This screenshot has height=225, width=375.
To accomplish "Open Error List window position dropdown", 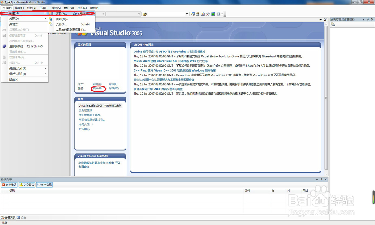I will [317, 179].
